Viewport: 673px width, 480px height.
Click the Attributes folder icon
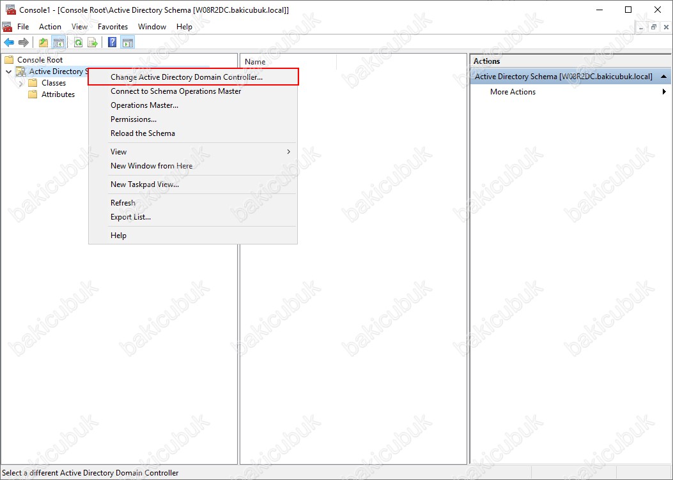[33, 94]
